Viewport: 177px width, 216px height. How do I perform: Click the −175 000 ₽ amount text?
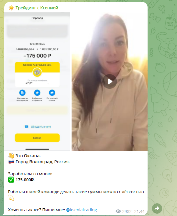pyautogui.click(x=37, y=56)
